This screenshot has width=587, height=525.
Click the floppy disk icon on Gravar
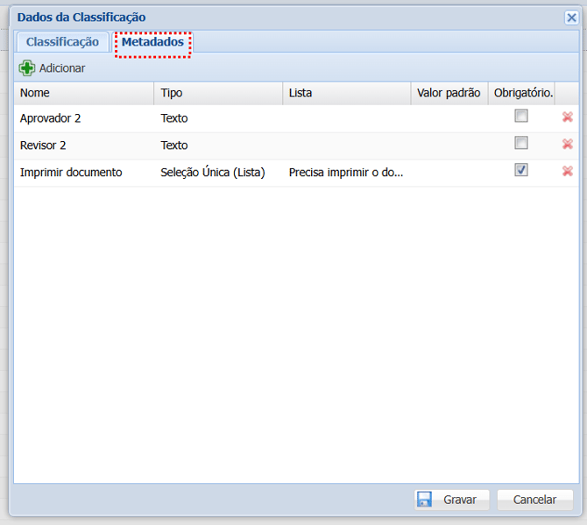click(x=425, y=500)
